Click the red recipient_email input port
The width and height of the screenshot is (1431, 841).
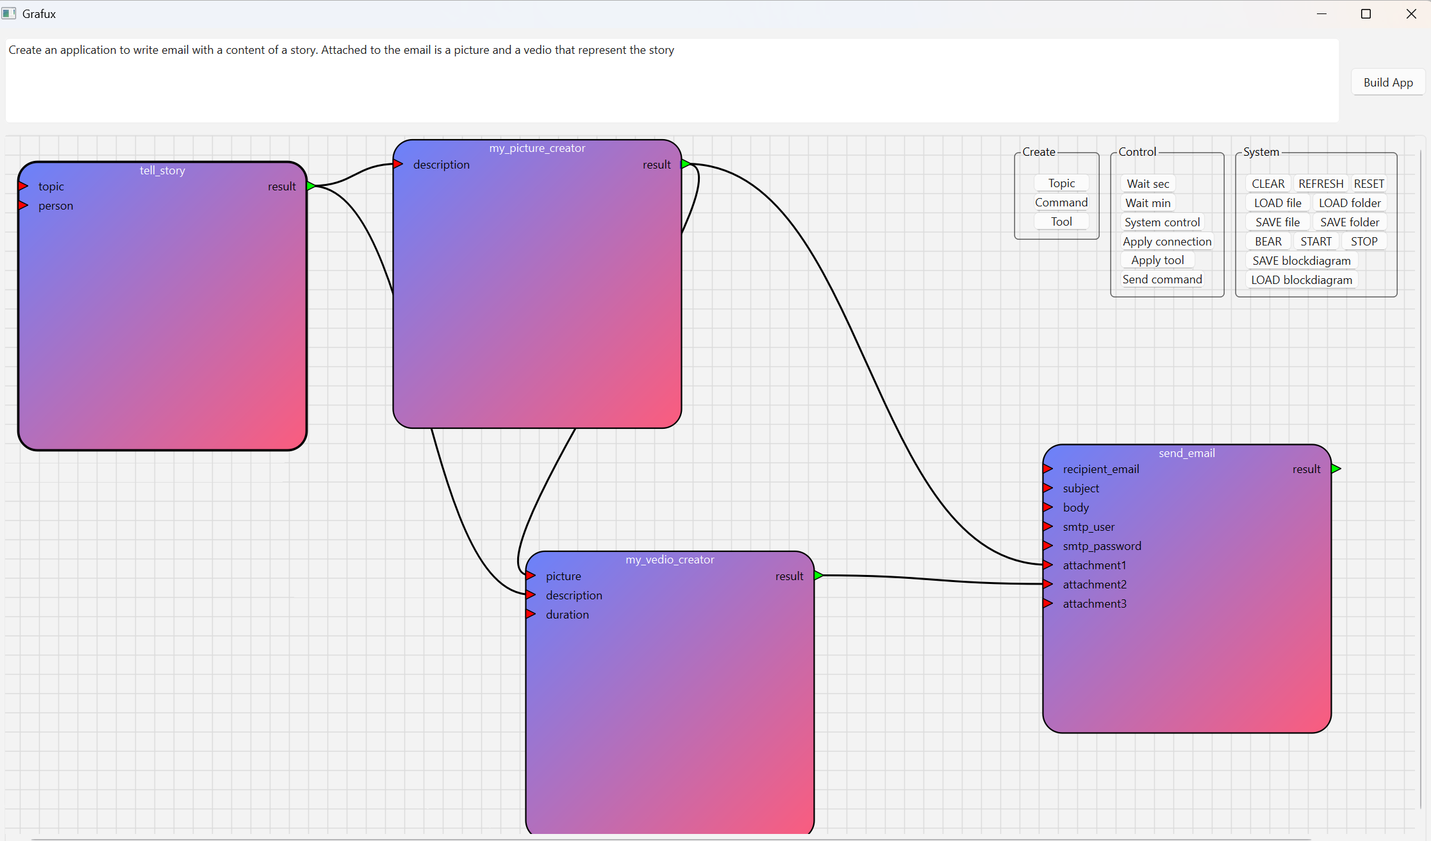coord(1048,469)
